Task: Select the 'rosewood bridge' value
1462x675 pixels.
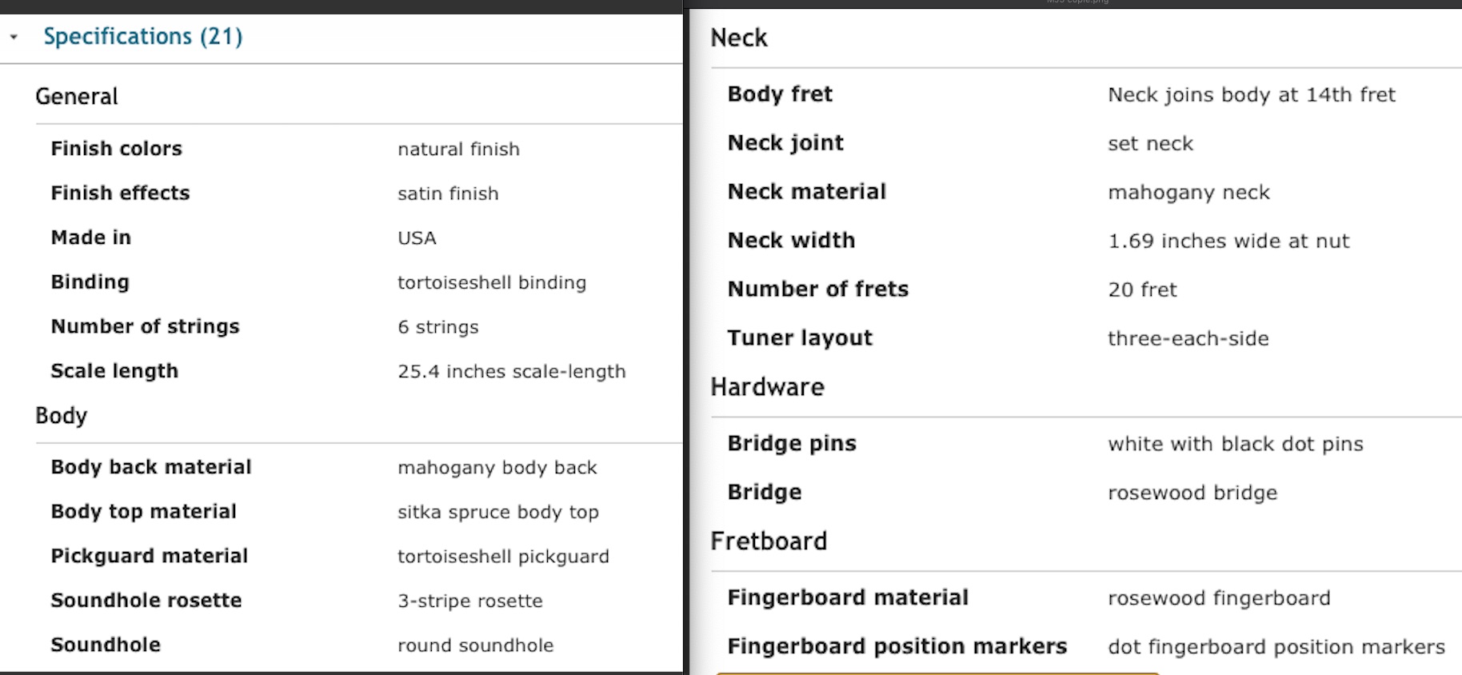Action: [1192, 493]
